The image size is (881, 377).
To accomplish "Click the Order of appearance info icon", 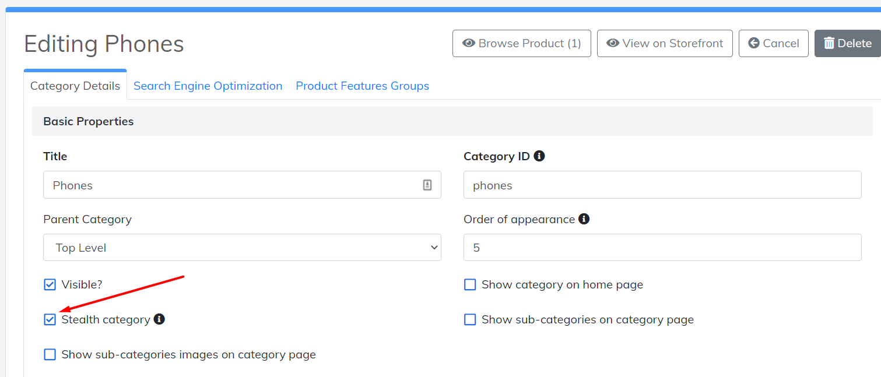I will tap(584, 219).
